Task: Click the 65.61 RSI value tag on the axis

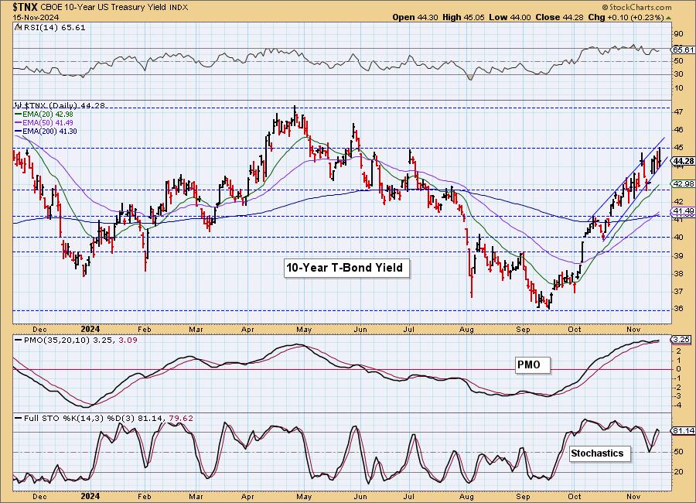Action: click(x=684, y=50)
